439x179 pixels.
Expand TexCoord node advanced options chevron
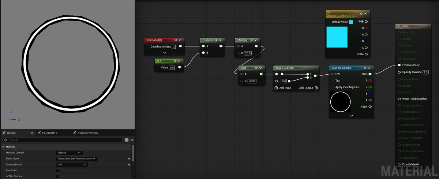pyautogui.click(x=164, y=53)
